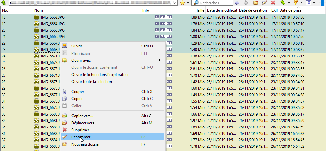326x151 pixels.
Task: Click the funnel filter icon
Action: pos(296,3)
